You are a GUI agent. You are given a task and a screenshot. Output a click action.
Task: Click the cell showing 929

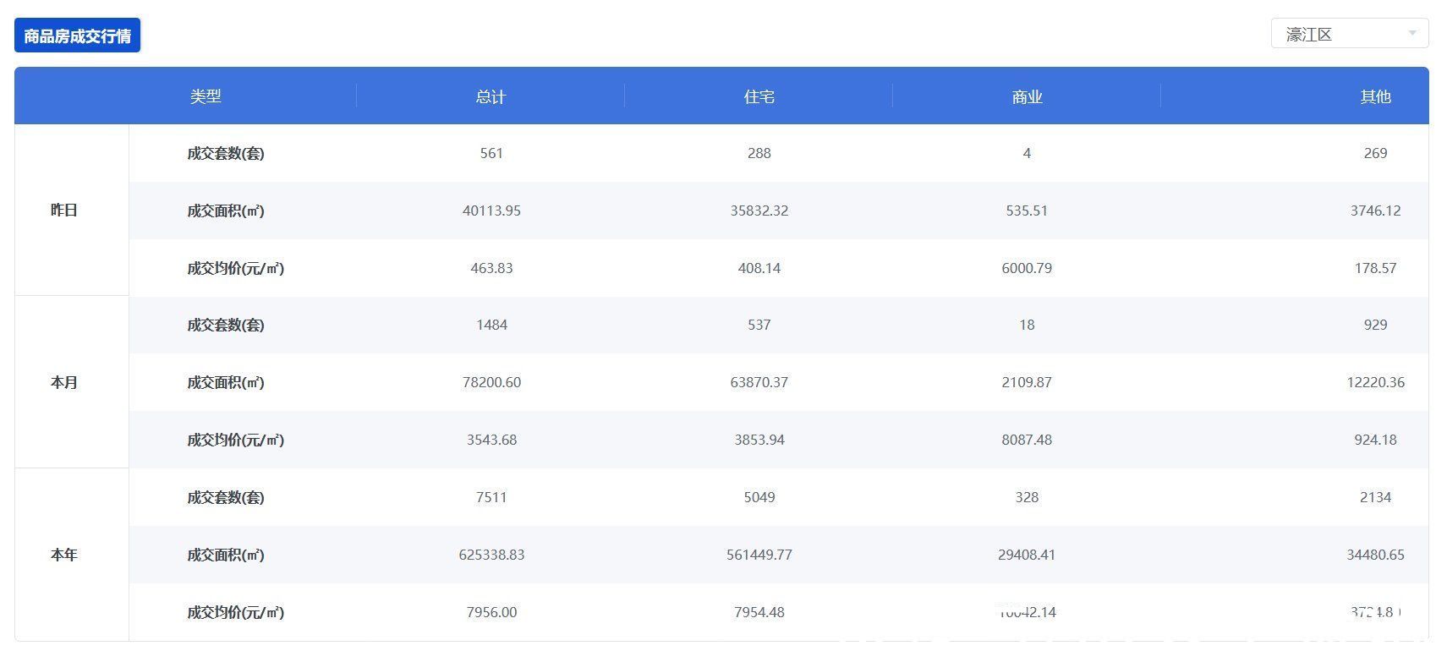pos(1375,325)
